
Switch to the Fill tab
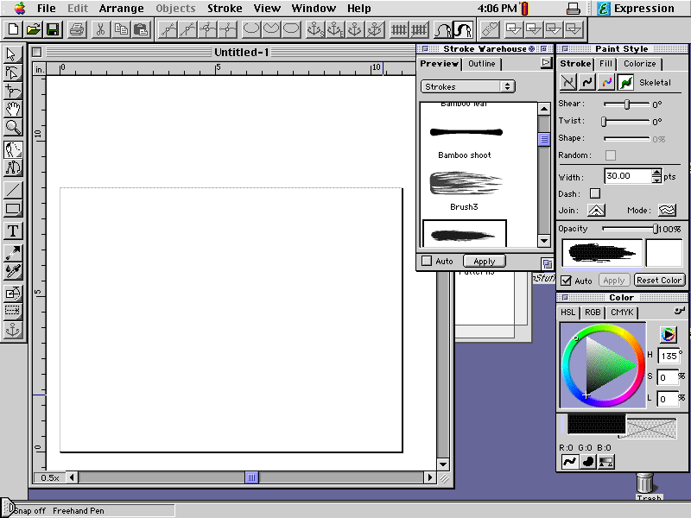point(605,64)
